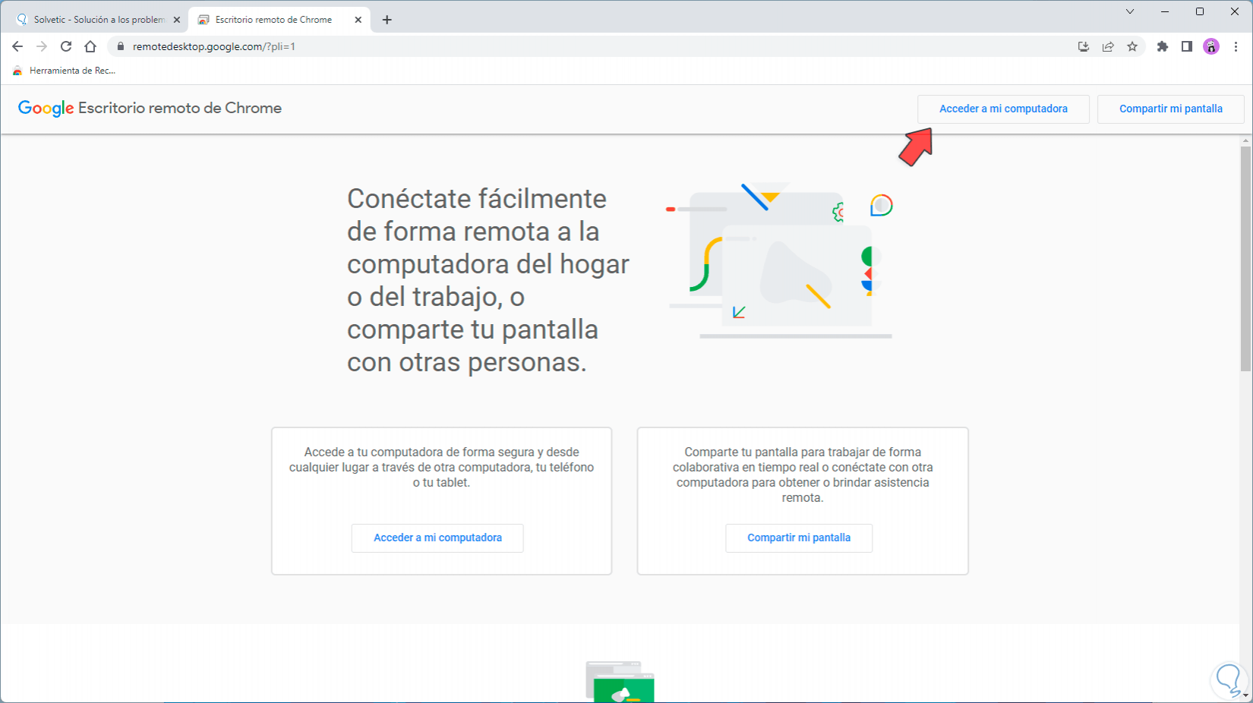
Task: Click the browser forward arrow
Action: point(42,46)
